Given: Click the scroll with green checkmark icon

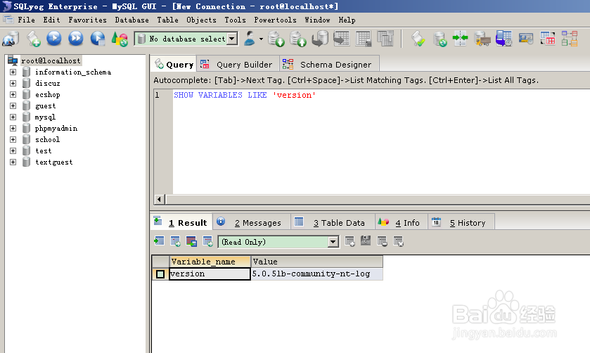Looking at the screenshot, I should pyautogui.click(x=418, y=39).
